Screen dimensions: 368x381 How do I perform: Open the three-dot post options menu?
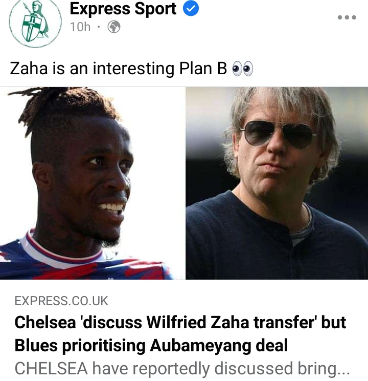(347, 17)
